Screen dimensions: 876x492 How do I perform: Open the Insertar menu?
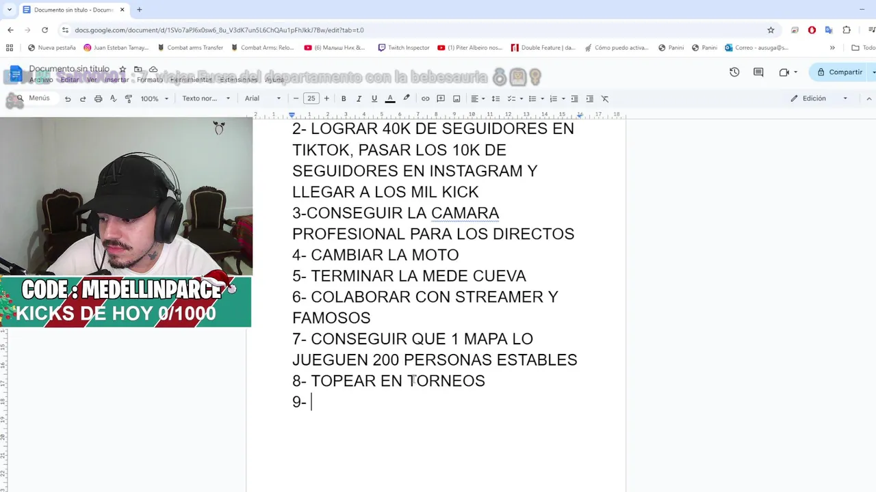point(116,80)
